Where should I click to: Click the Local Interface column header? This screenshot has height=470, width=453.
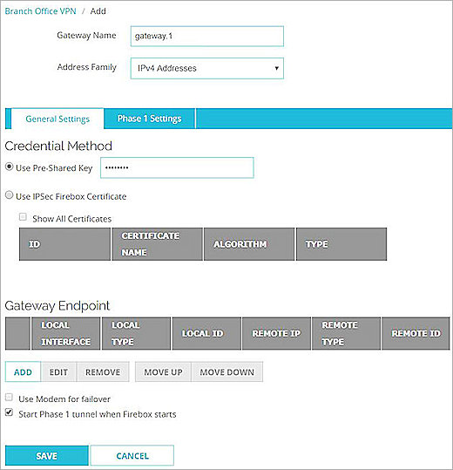click(x=66, y=334)
